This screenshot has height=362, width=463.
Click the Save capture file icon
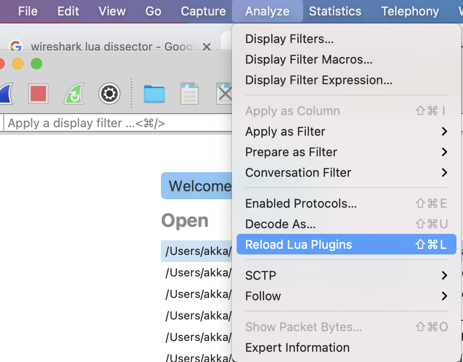click(x=189, y=94)
